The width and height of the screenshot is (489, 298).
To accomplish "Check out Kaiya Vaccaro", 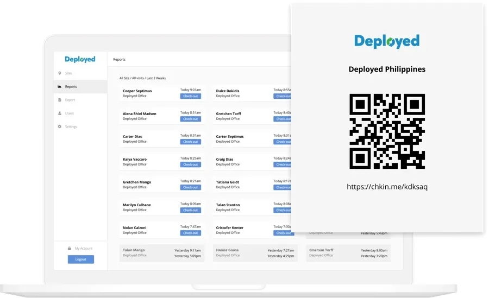I will (x=191, y=164).
